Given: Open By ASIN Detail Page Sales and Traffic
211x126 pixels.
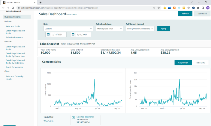Looking at the screenshot, I should (15, 48).
